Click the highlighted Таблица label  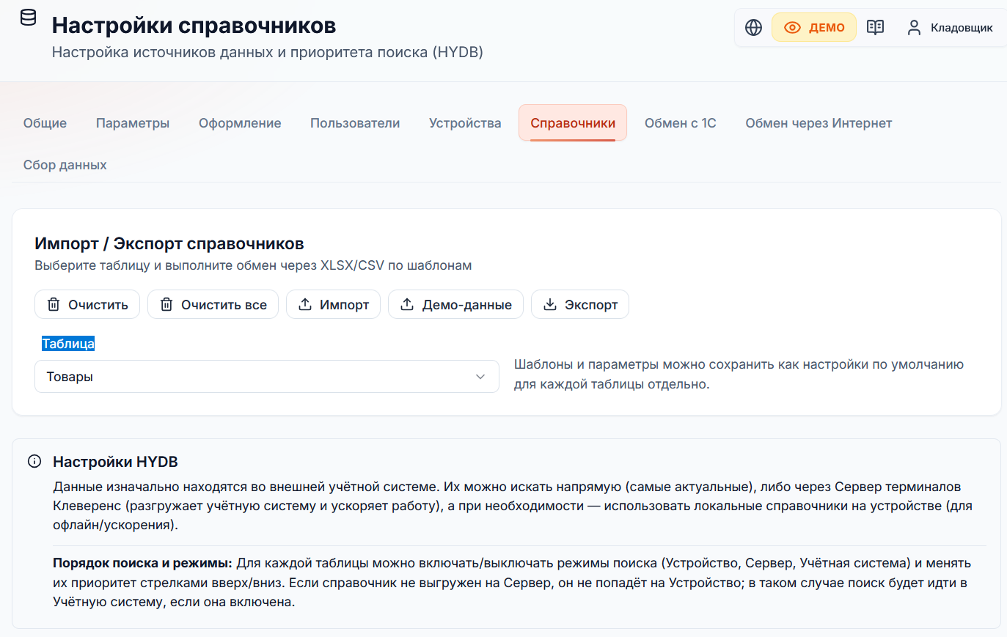click(68, 344)
